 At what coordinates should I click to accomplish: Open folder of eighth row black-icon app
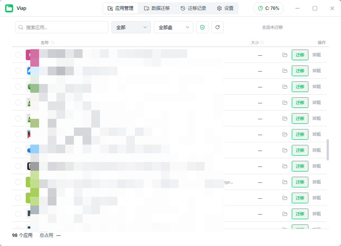[x=285, y=166]
